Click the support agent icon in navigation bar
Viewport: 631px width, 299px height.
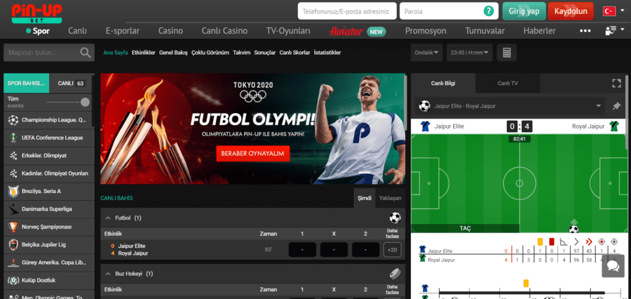pyautogui.click(x=611, y=31)
